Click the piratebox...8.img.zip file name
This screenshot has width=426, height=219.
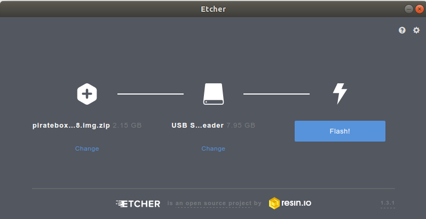click(x=71, y=126)
